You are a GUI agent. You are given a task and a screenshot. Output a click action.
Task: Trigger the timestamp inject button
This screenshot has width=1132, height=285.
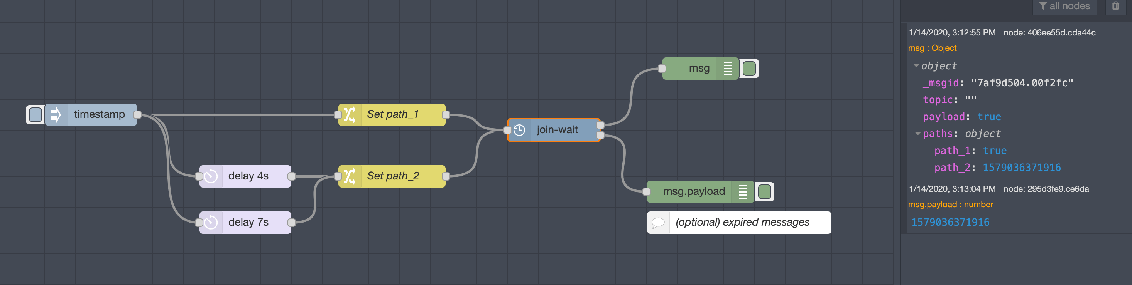[35, 115]
